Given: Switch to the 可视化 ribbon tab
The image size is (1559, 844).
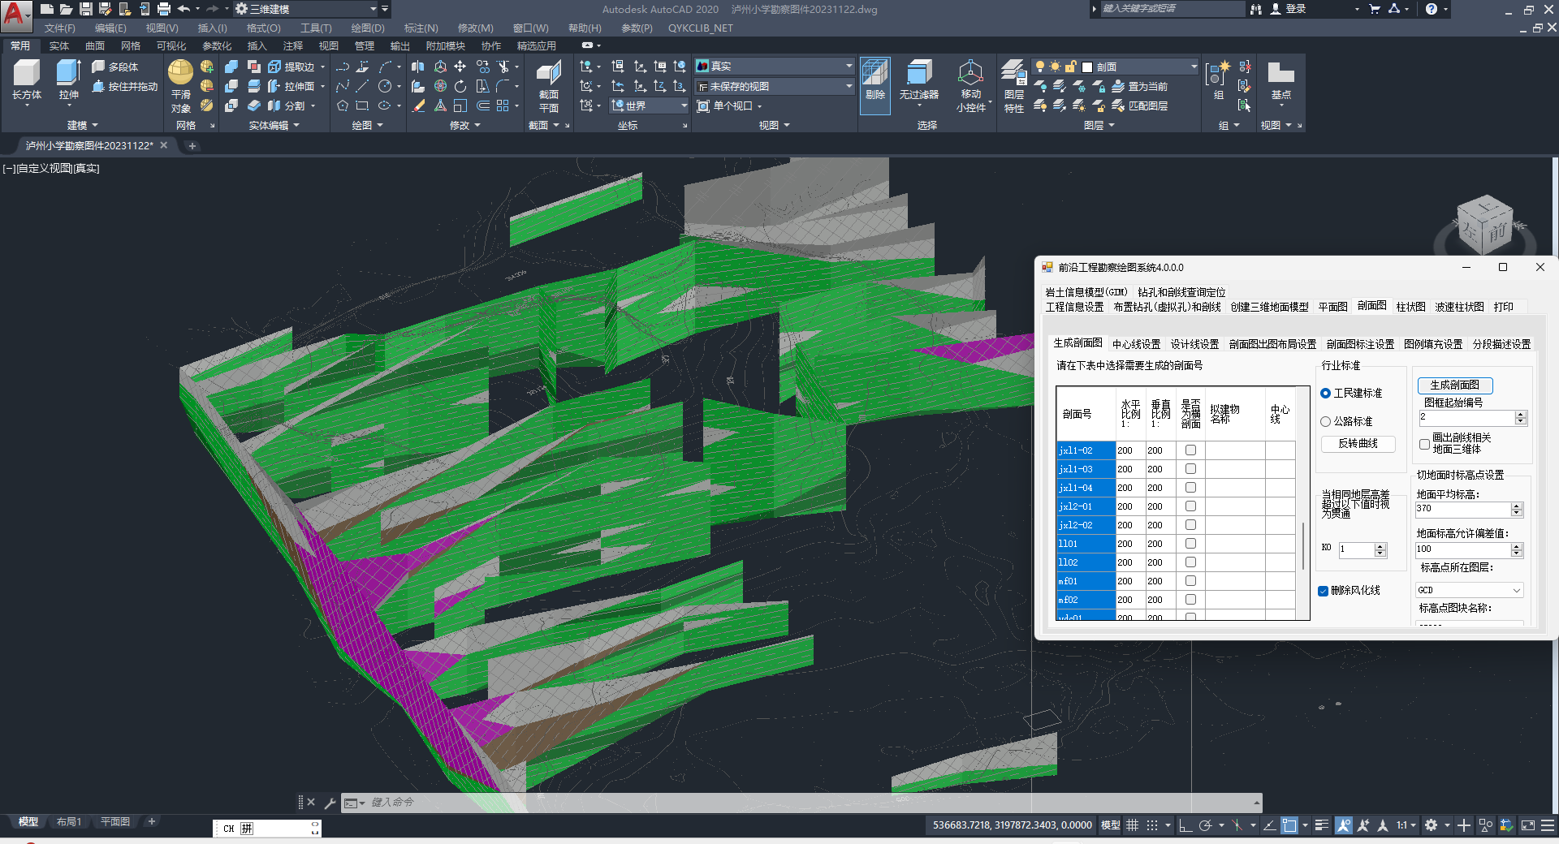Looking at the screenshot, I should click(x=171, y=46).
